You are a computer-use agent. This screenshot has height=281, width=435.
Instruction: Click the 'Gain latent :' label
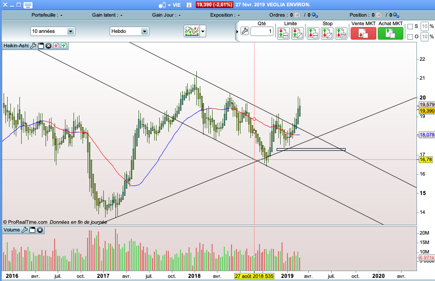[x=105, y=15]
